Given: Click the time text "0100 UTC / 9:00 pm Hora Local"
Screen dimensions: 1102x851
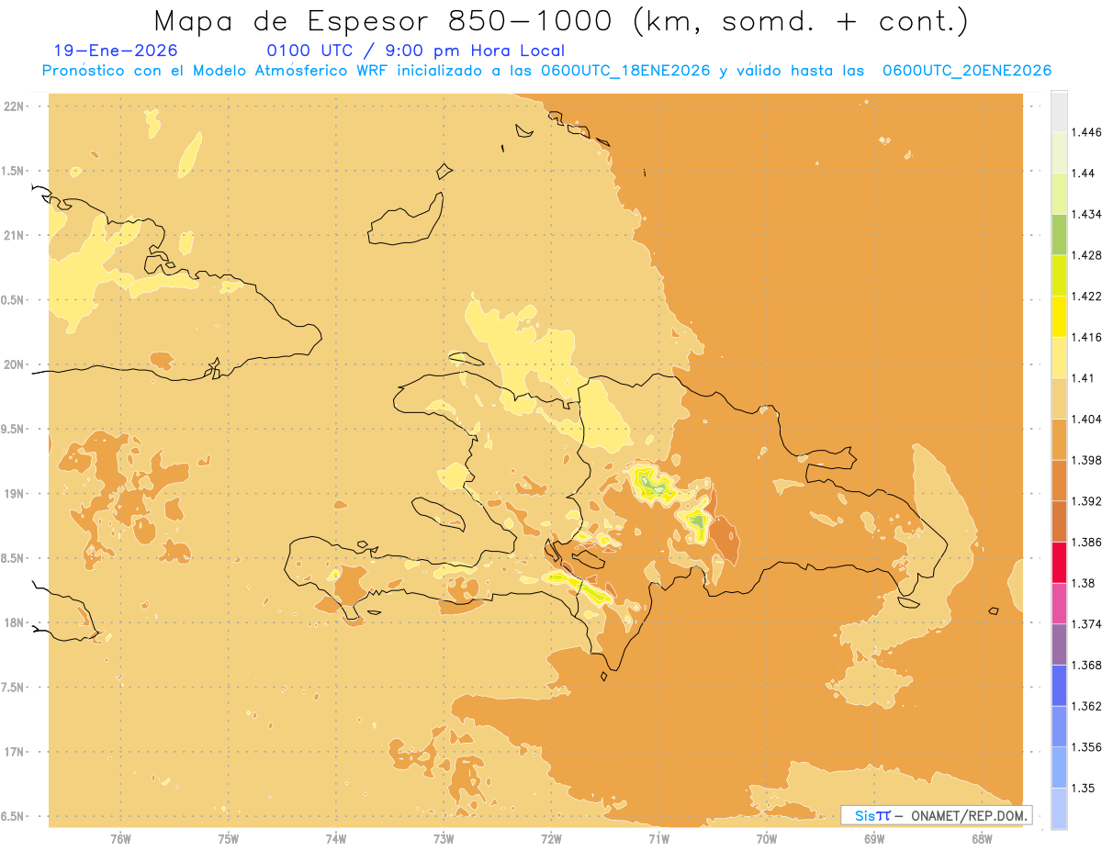Looking at the screenshot, I should click(416, 50).
